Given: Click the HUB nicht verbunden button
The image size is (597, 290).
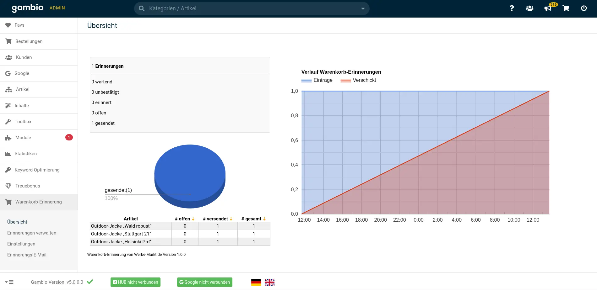Looking at the screenshot, I should pos(135,282).
